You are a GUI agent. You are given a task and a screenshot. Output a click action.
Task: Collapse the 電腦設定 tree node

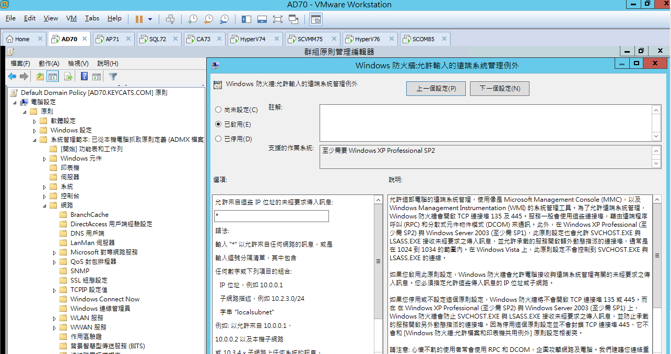15,102
